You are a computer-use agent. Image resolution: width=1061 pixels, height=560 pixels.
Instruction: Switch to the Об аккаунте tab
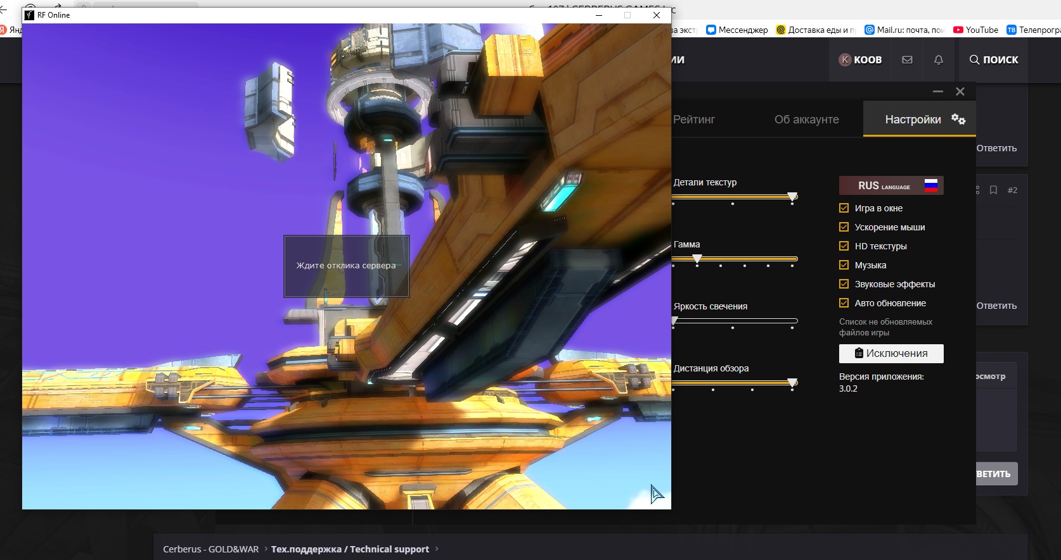pyautogui.click(x=806, y=120)
